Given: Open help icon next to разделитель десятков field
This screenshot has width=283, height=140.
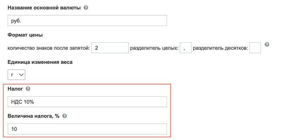Looking at the screenshot, I should click(267, 44).
